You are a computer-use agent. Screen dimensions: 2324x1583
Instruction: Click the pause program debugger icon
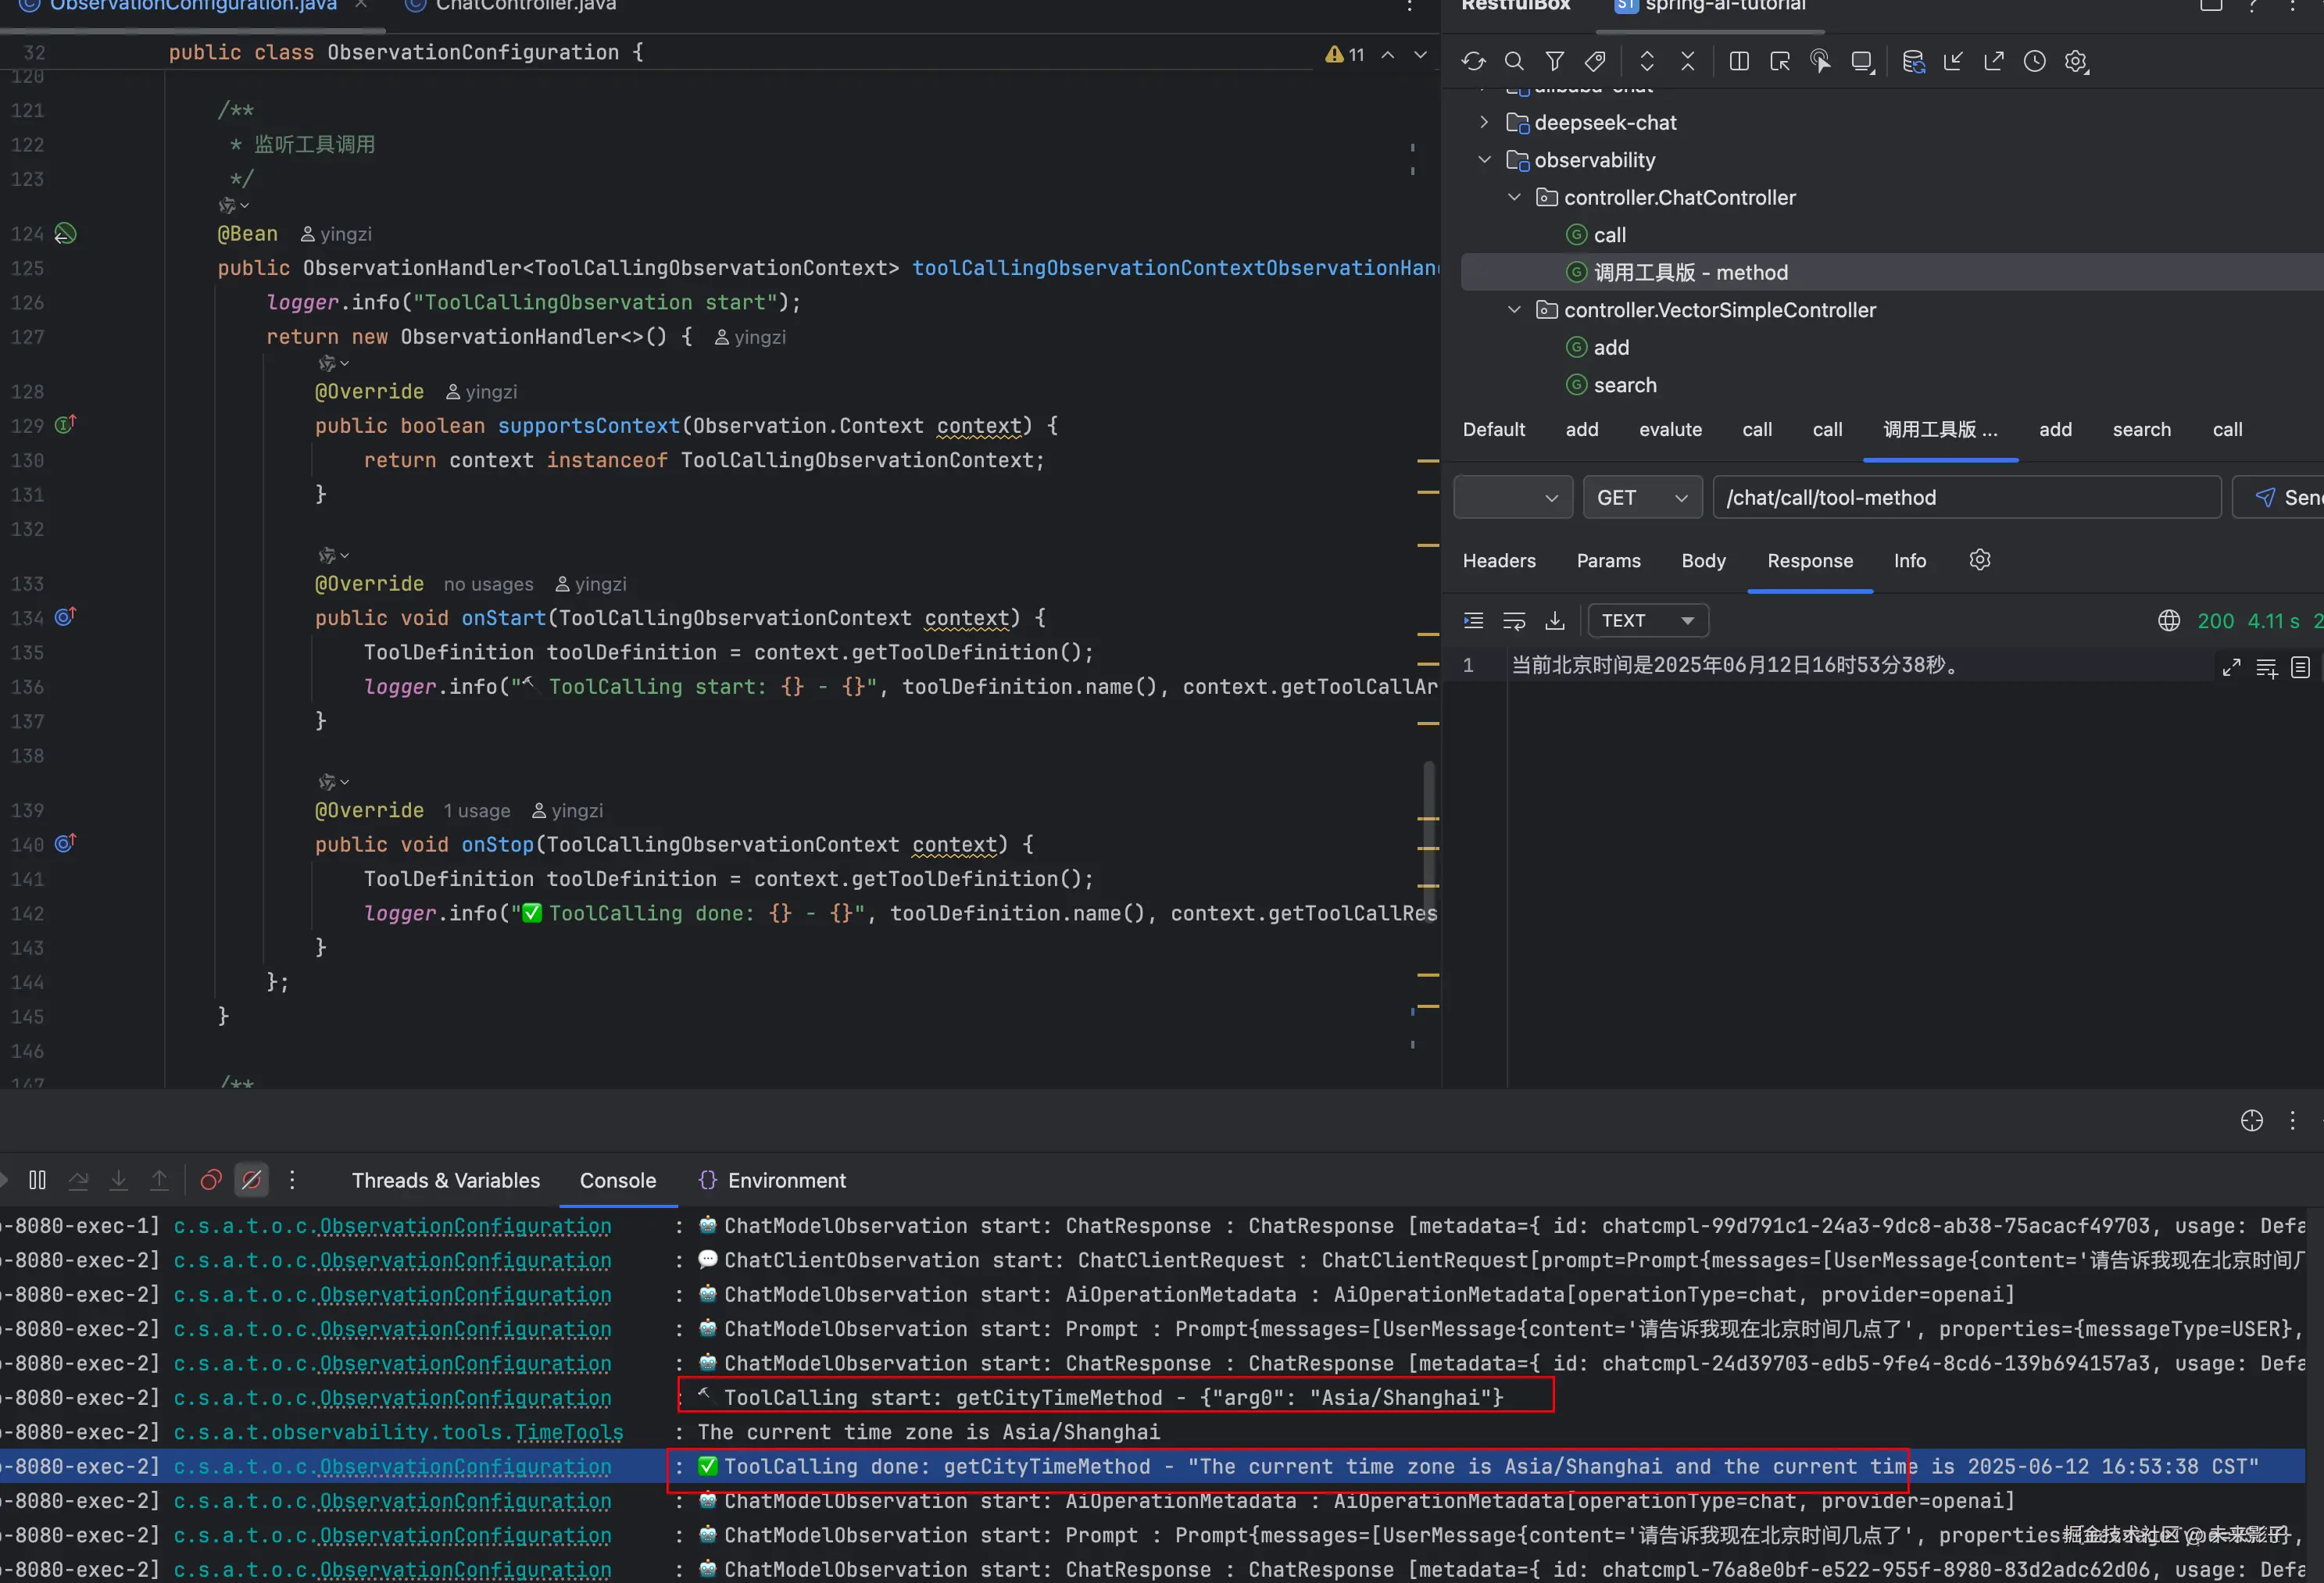pyautogui.click(x=37, y=1180)
